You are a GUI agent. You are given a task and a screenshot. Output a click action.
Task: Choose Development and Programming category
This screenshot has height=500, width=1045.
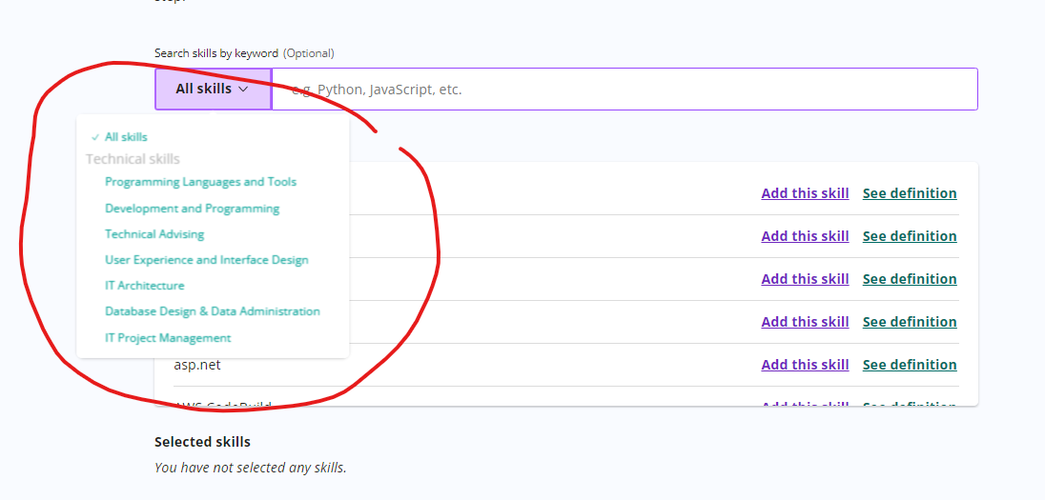192,209
